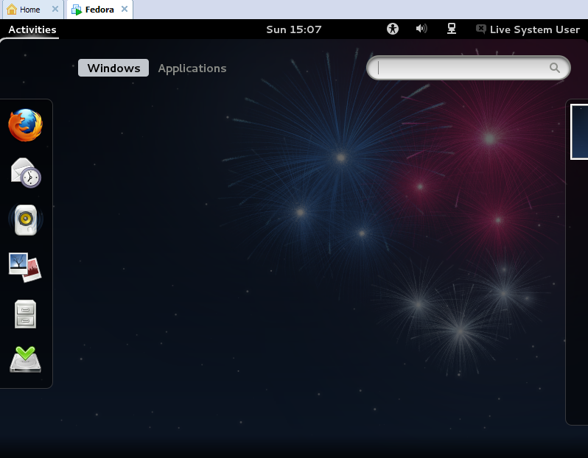
Task: Select the Fedora tab
Action: click(99, 10)
